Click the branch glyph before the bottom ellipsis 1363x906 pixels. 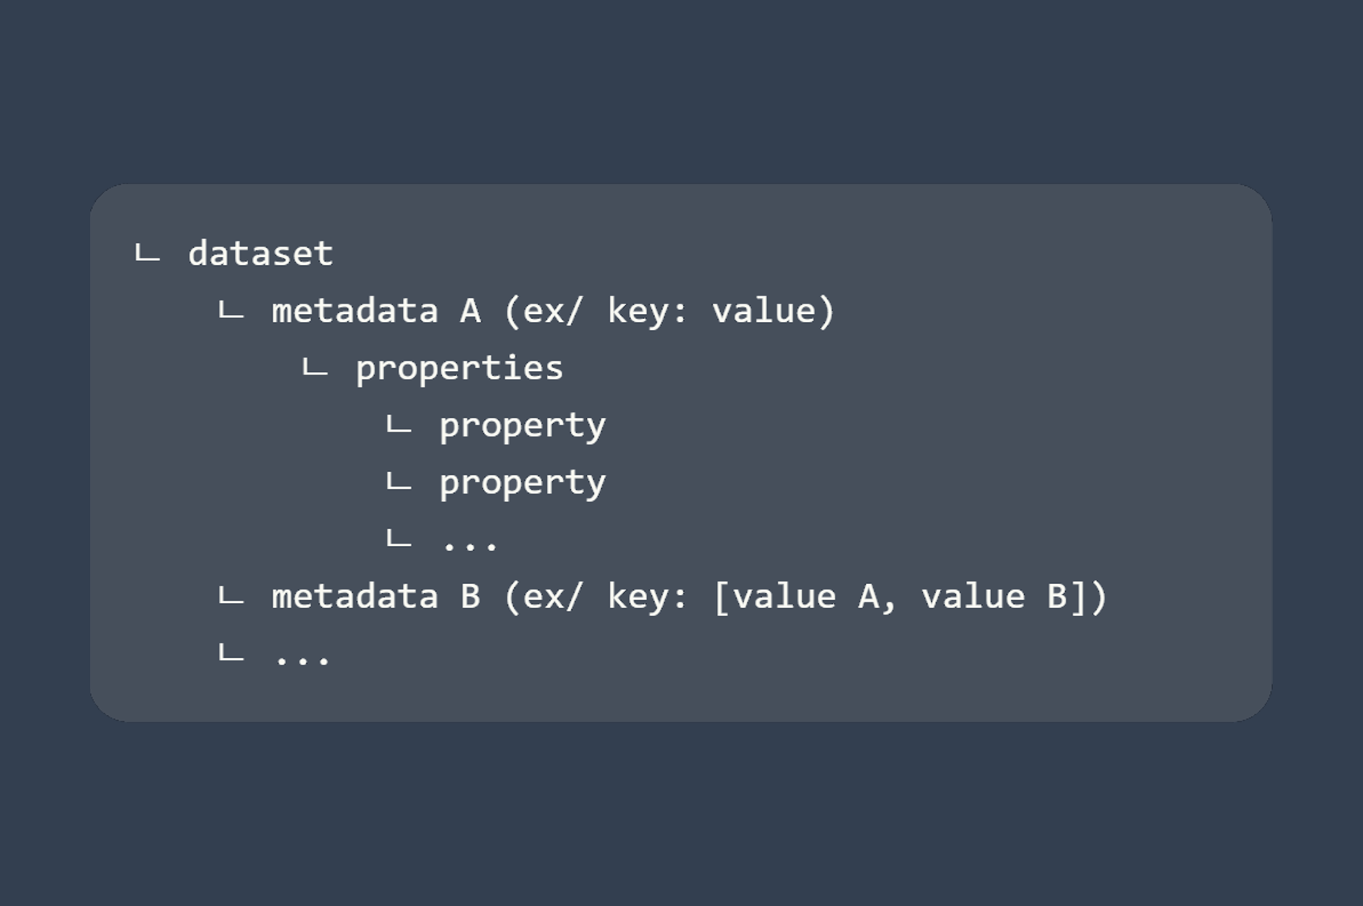coord(231,654)
